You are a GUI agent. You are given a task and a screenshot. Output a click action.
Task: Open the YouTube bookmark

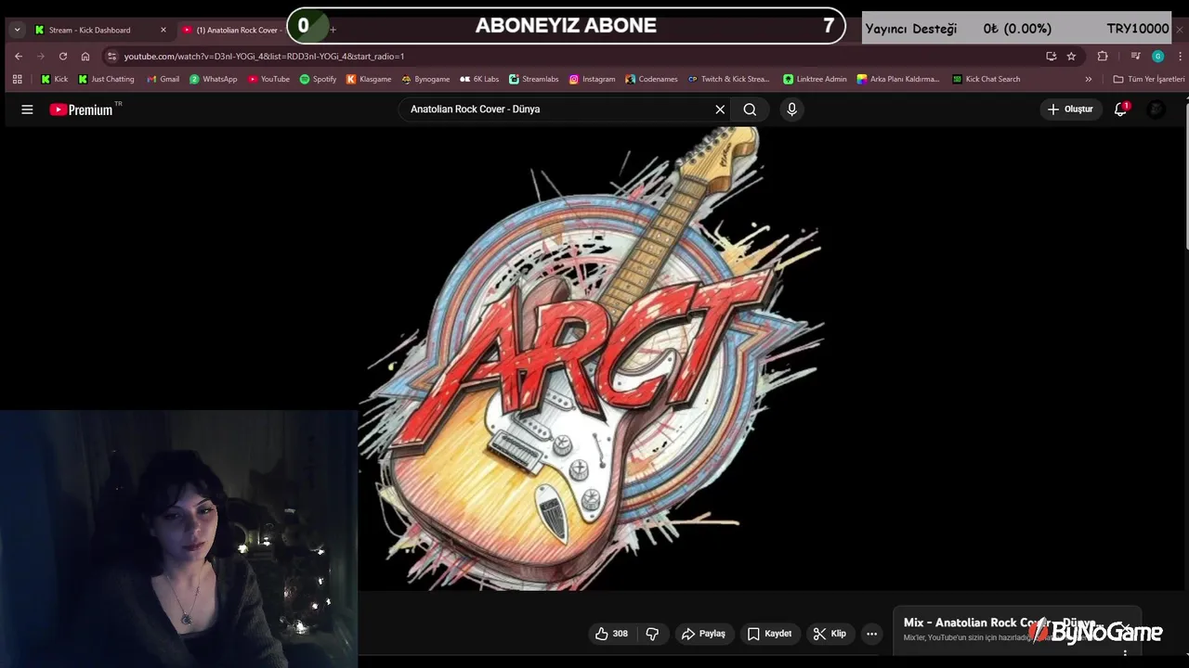pos(268,79)
